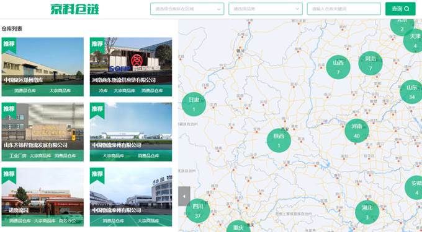Open the warehouse region dropdown
The width and height of the screenshot is (422, 232).
pos(187,9)
